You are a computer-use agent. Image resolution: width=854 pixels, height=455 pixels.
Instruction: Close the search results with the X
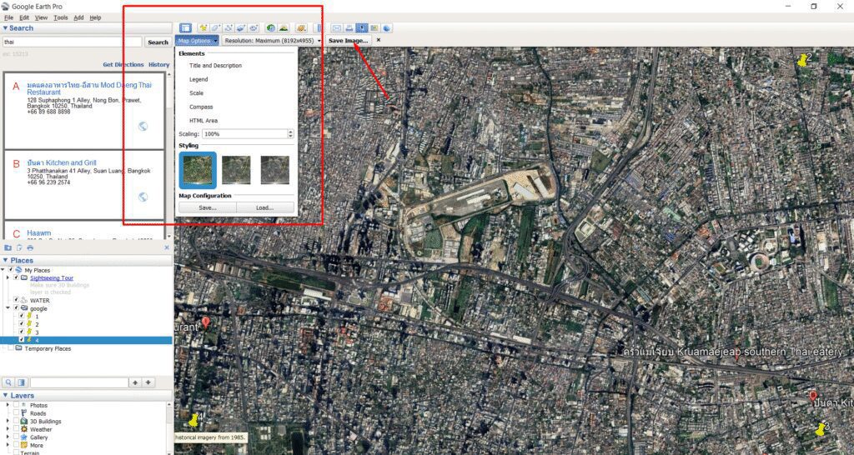(x=167, y=247)
